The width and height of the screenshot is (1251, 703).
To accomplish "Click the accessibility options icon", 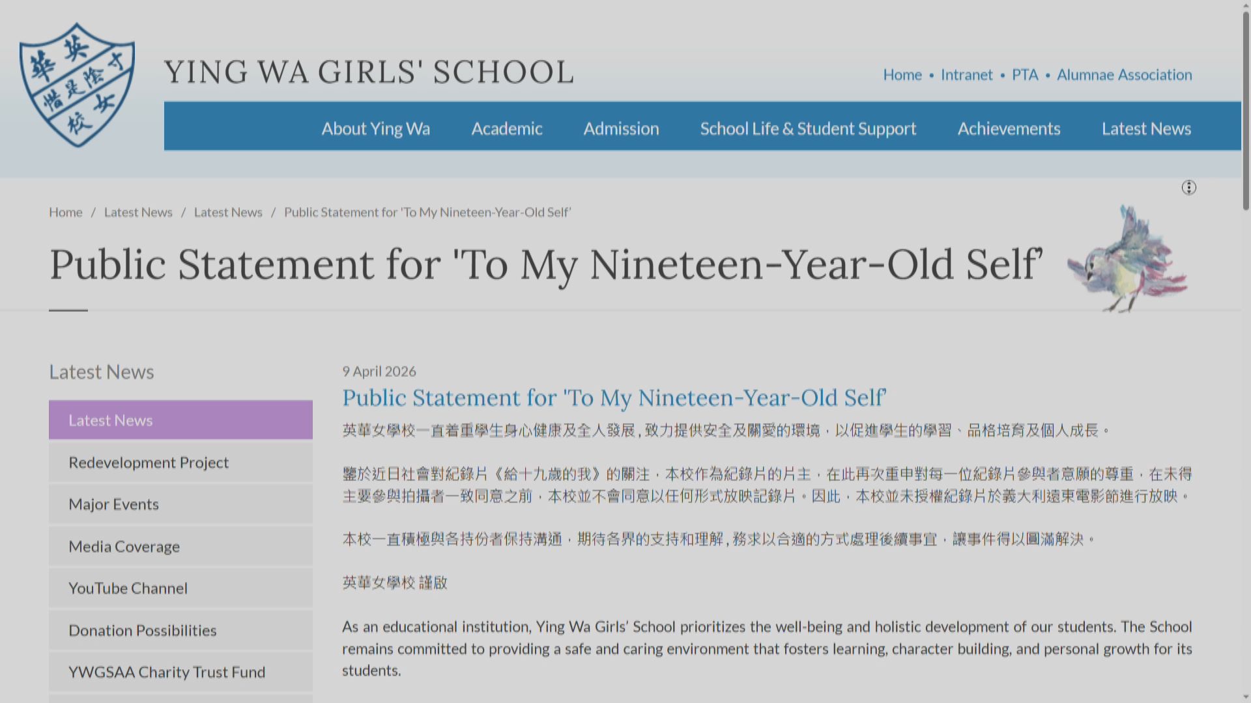I will click(x=1188, y=187).
